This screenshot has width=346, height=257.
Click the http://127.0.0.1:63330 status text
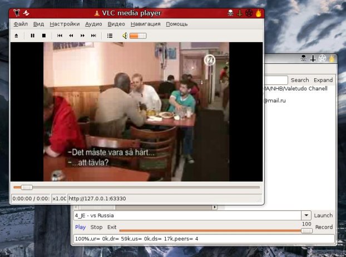click(97, 198)
